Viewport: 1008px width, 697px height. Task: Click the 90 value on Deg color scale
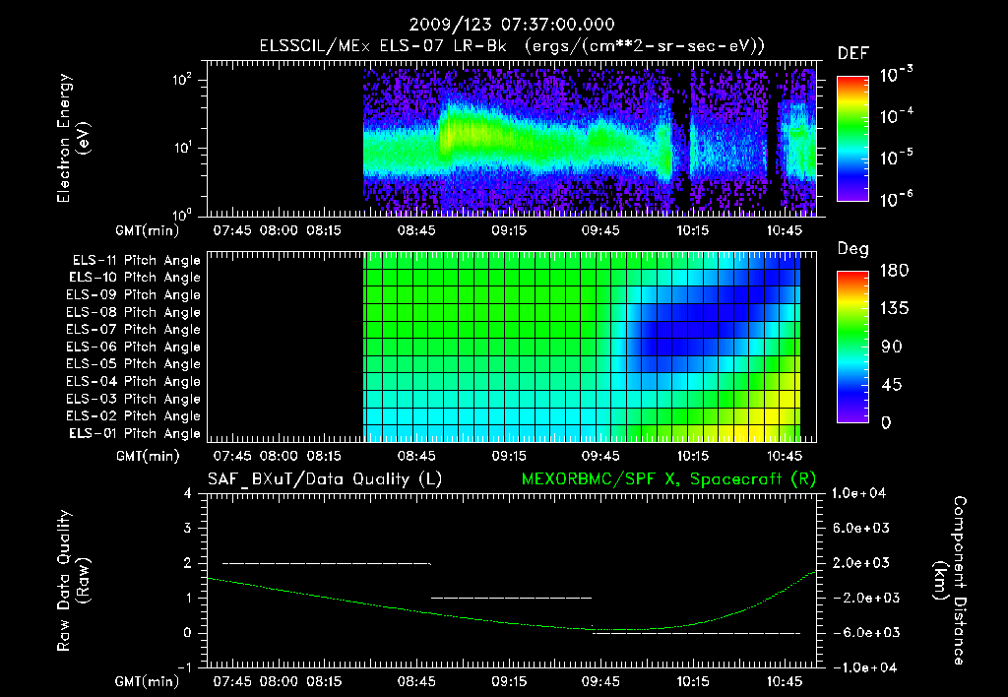point(892,347)
